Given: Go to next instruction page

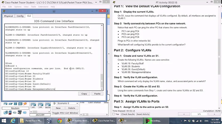Looking at the screenshot, I should (214, 114).
